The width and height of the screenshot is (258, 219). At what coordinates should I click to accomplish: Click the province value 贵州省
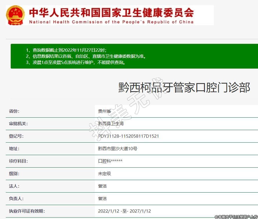pos(104,111)
